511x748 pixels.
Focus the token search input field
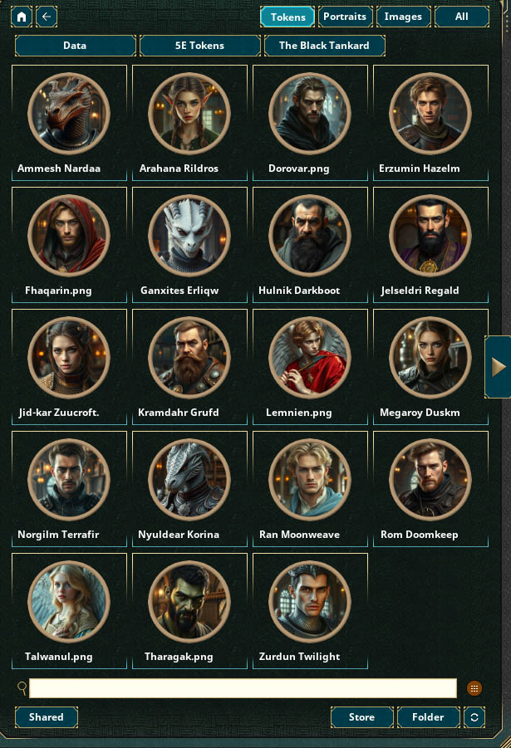pyautogui.click(x=243, y=688)
